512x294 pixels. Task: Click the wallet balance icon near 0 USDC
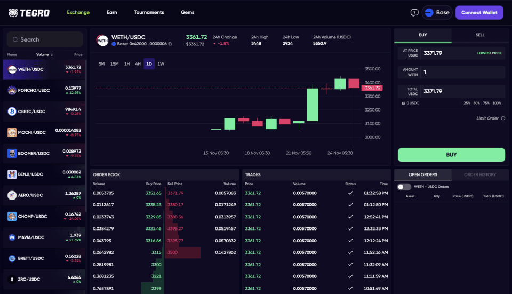403,103
